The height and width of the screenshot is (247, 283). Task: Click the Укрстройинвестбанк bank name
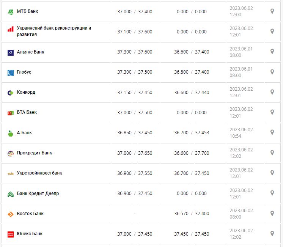point(39,173)
